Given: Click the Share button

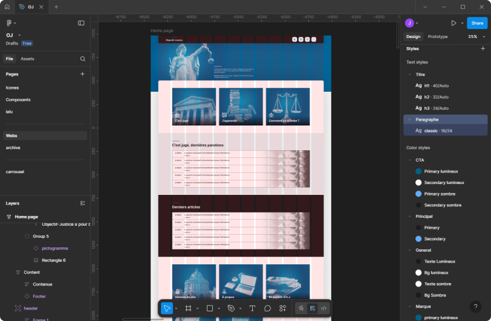Looking at the screenshot, I should (x=477, y=23).
